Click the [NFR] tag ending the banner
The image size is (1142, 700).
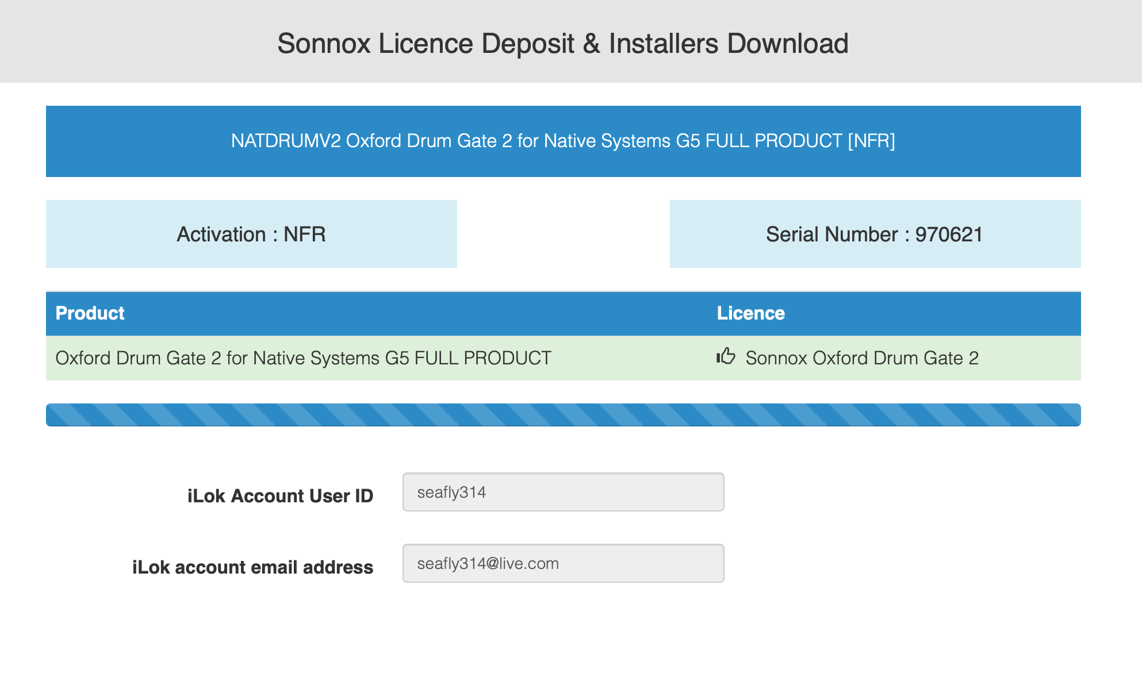(871, 141)
